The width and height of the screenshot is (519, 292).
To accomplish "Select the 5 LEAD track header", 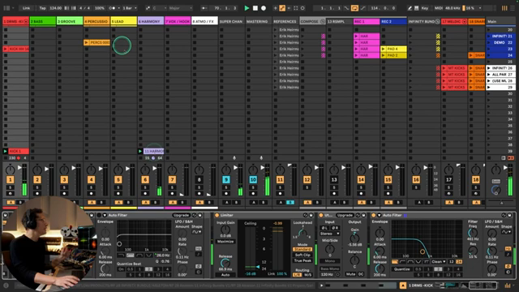I will pos(123,21).
